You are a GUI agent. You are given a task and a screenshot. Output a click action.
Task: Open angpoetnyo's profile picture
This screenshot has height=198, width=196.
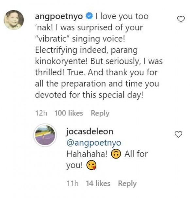click(x=14, y=20)
